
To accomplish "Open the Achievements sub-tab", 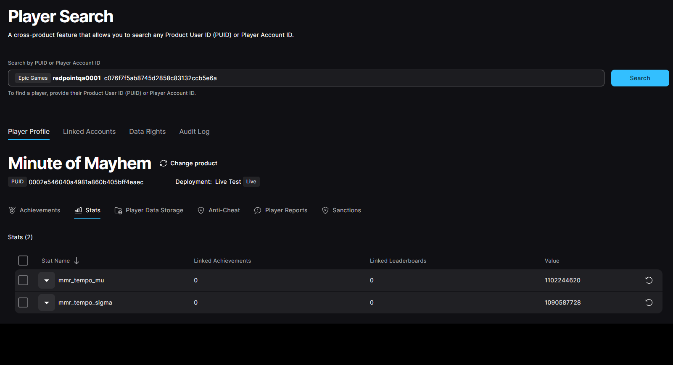I will click(x=34, y=210).
